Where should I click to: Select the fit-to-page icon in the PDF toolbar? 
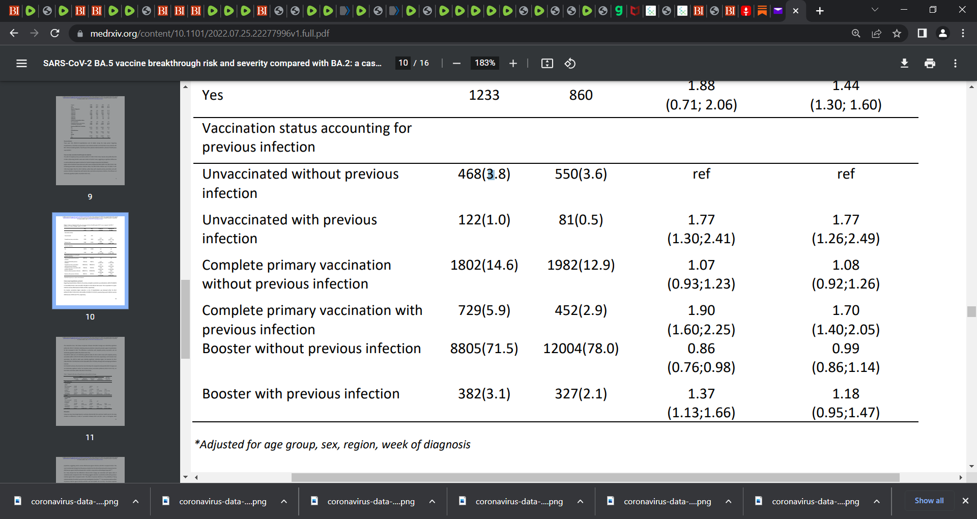click(547, 63)
